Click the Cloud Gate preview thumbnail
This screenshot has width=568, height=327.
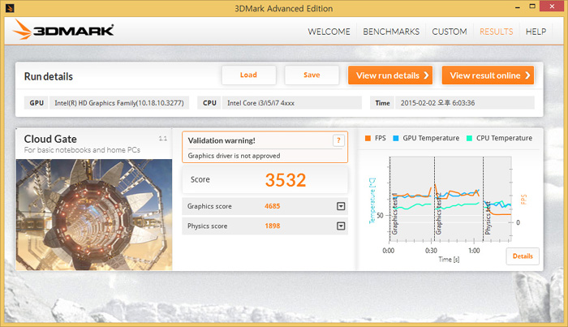94,214
